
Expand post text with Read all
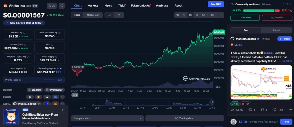coord(287,61)
